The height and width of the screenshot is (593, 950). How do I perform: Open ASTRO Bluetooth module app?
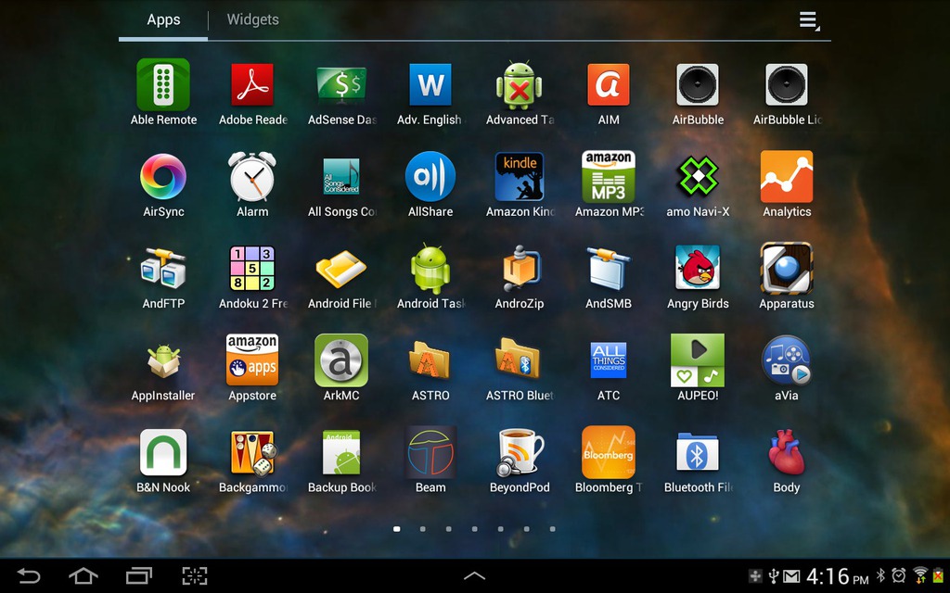coord(520,360)
